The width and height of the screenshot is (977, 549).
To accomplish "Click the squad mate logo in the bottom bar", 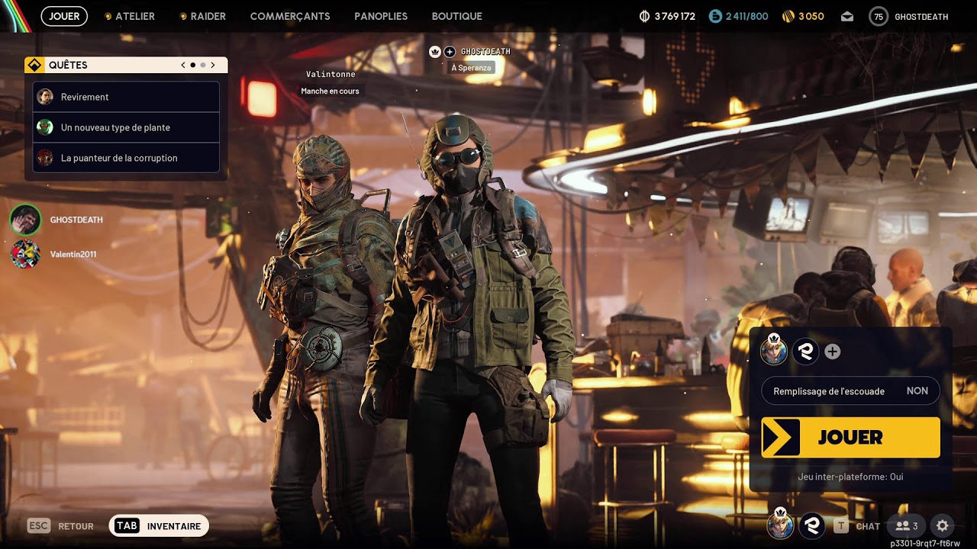I will 812,525.
